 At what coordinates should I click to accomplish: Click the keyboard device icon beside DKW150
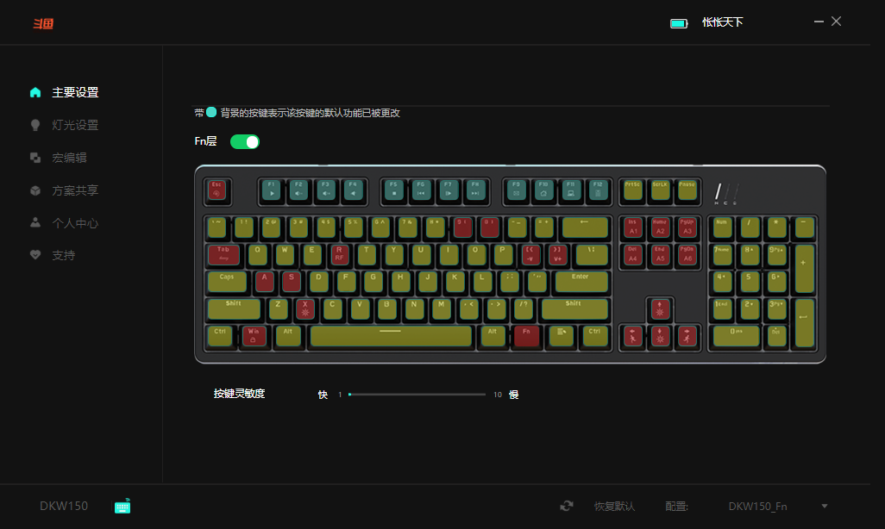tap(122, 507)
